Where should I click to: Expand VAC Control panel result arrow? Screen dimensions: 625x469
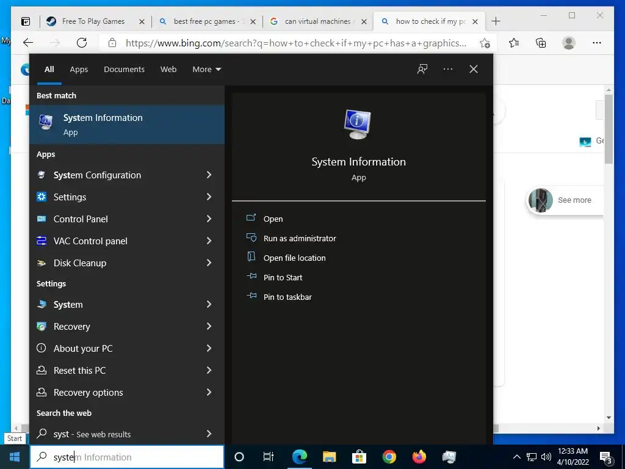(x=209, y=241)
